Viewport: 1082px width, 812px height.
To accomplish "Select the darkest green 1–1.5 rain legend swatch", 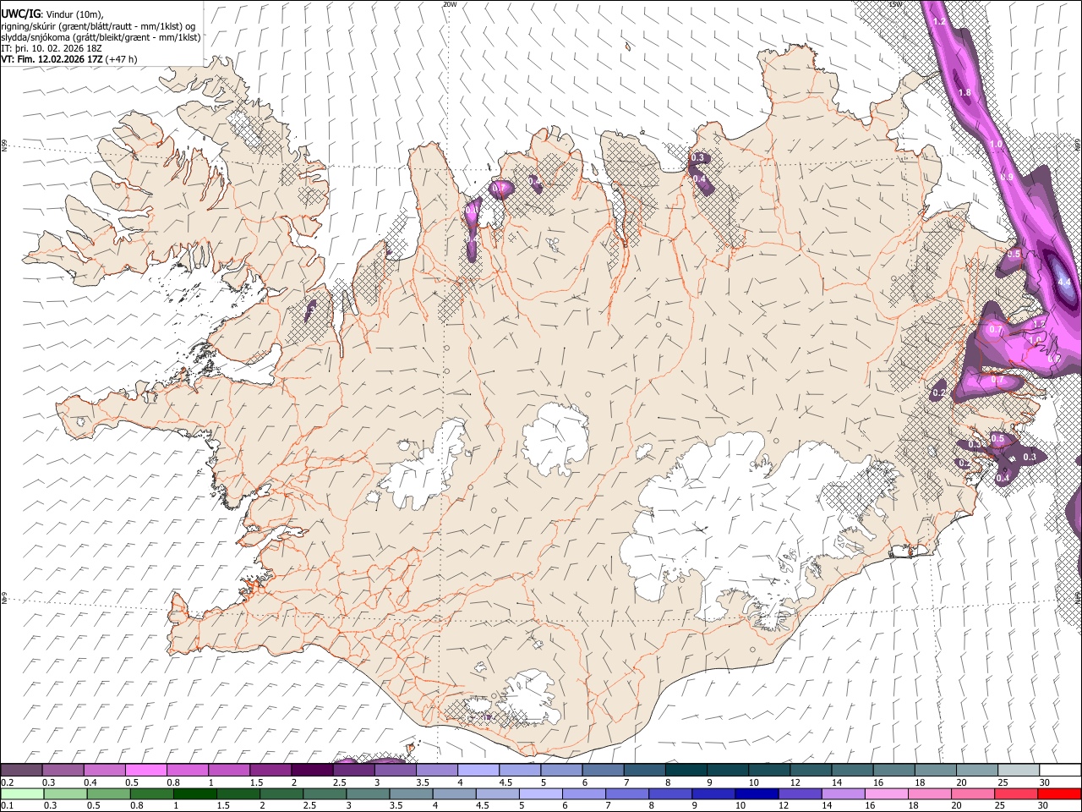I will 195,793.
